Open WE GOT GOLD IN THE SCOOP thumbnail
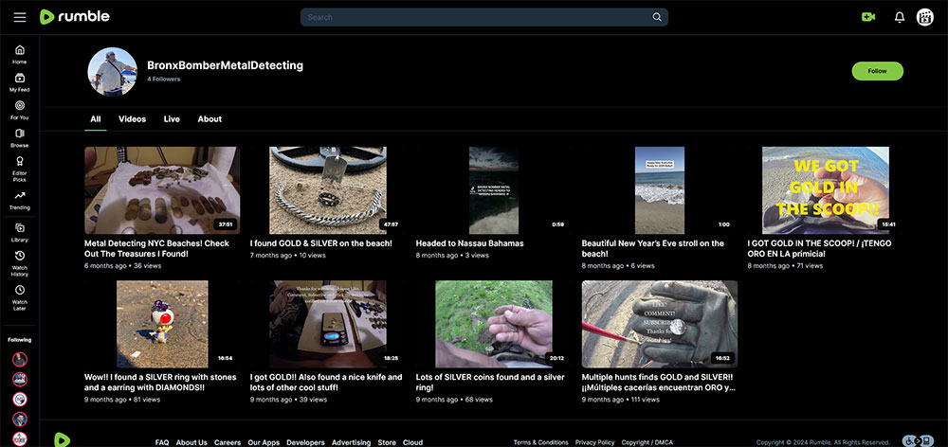Image resolution: width=948 pixels, height=447 pixels. (x=826, y=190)
